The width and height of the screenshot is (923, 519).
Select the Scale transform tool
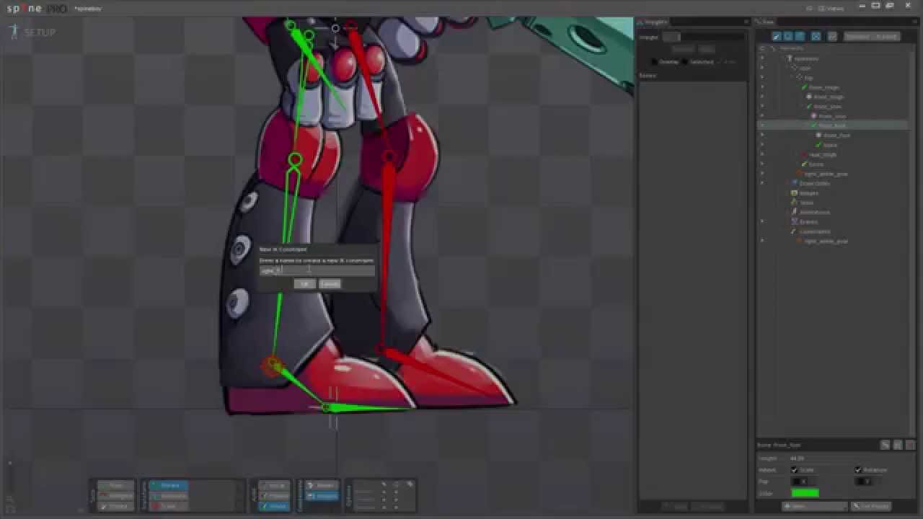[169, 506]
